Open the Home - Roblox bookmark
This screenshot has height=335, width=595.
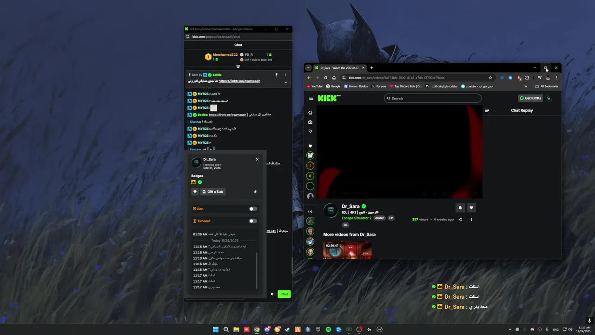click(356, 86)
